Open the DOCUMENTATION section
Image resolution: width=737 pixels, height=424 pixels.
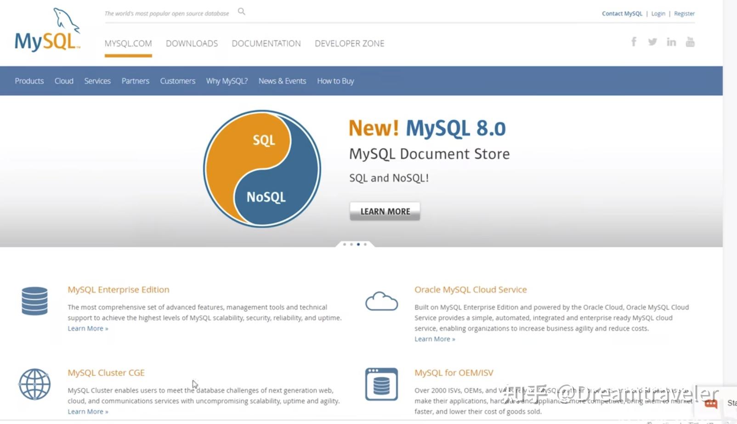pos(266,43)
